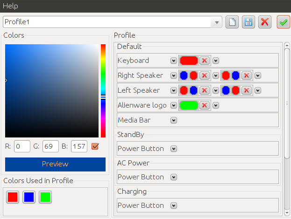Open the dropdown left of Keyboard's red color

(x=174, y=61)
